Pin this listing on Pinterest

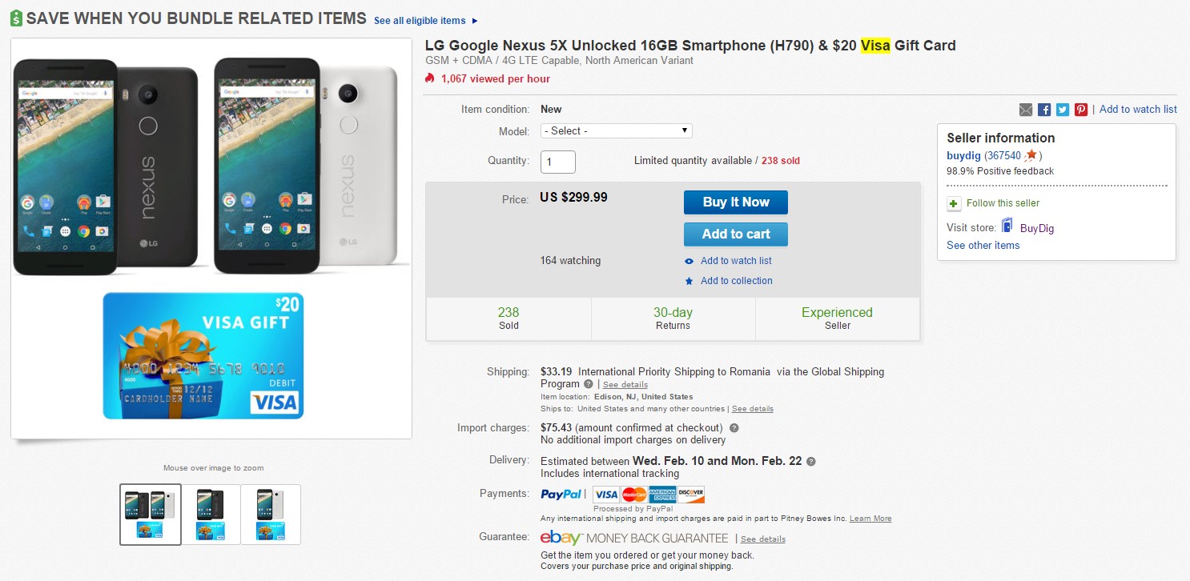[1081, 110]
